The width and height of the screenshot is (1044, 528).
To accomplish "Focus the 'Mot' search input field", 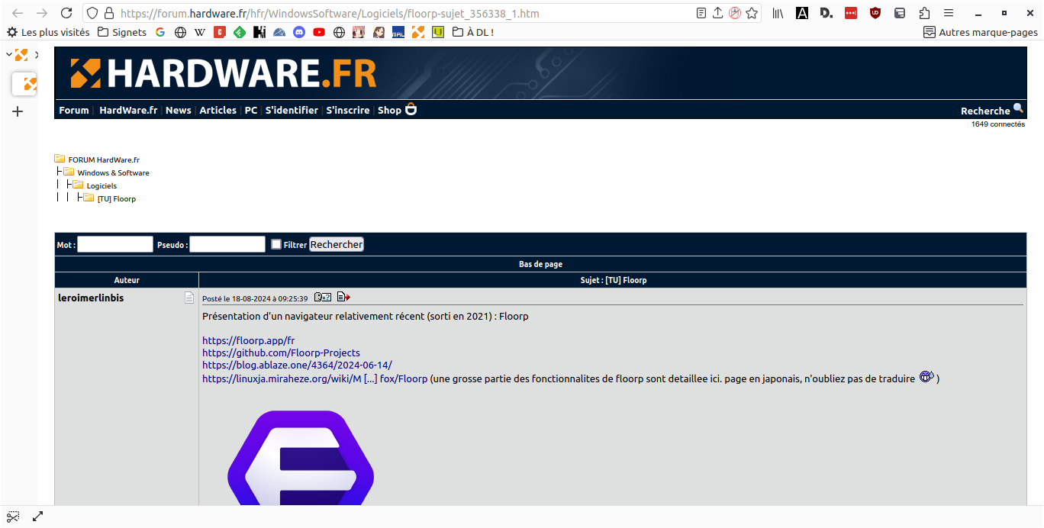I will point(115,244).
